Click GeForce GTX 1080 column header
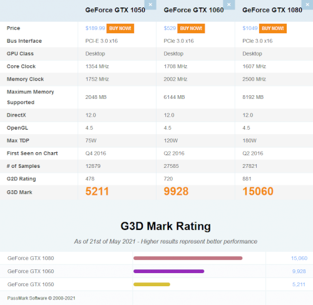313x305 pixels. pyautogui.click(x=272, y=10)
